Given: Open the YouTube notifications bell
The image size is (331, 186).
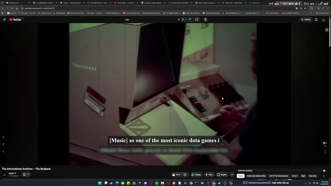Looking at the screenshot, I should (316, 19).
